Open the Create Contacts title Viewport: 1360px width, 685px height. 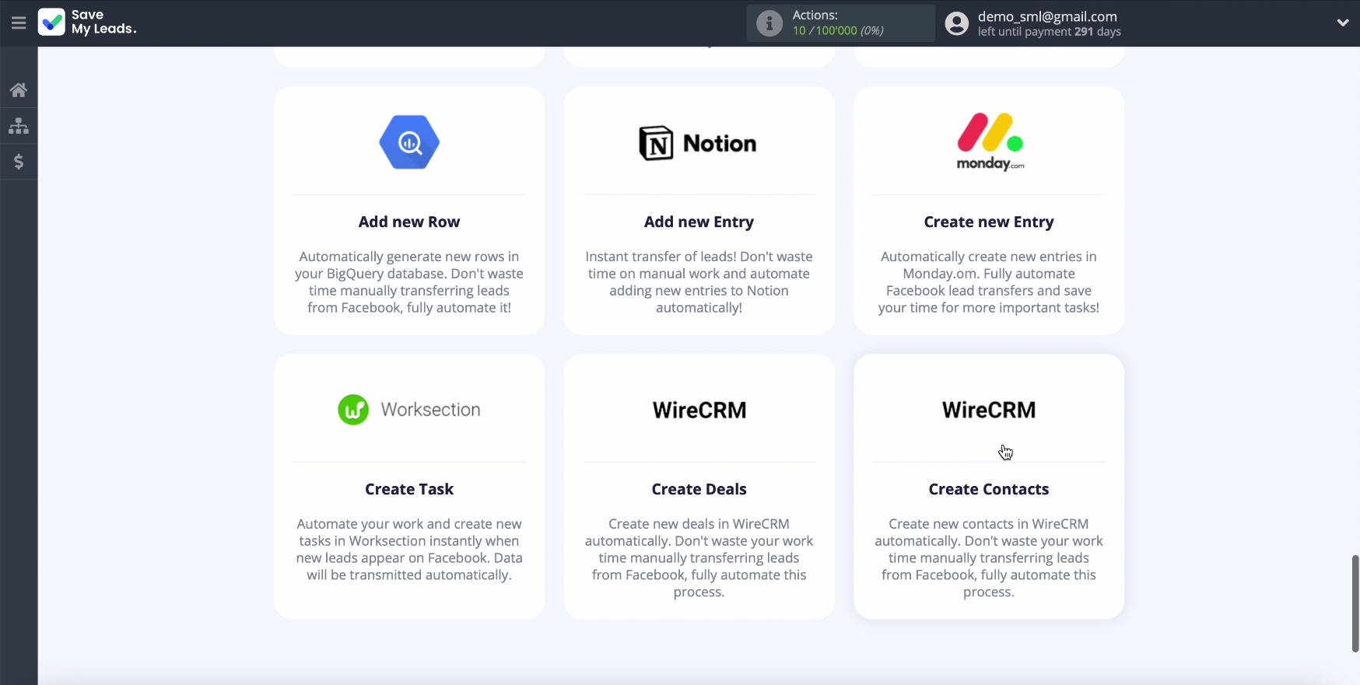[989, 489]
